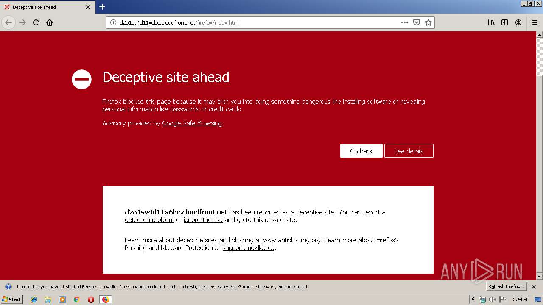Open the Windows Start menu
The width and height of the screenshot is (543, 305).
click(11, 299)
